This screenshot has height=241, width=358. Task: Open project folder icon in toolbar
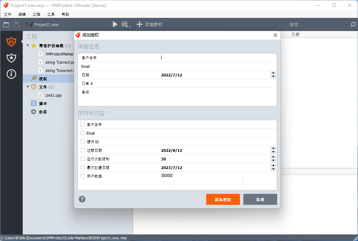point(6,24)
